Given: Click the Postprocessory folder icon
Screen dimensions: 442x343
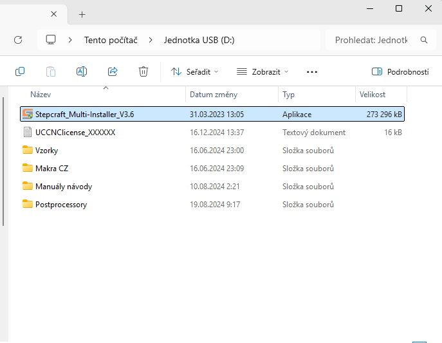Looking at the screenshot, I should pyautogui.click(x=28, y=204).
